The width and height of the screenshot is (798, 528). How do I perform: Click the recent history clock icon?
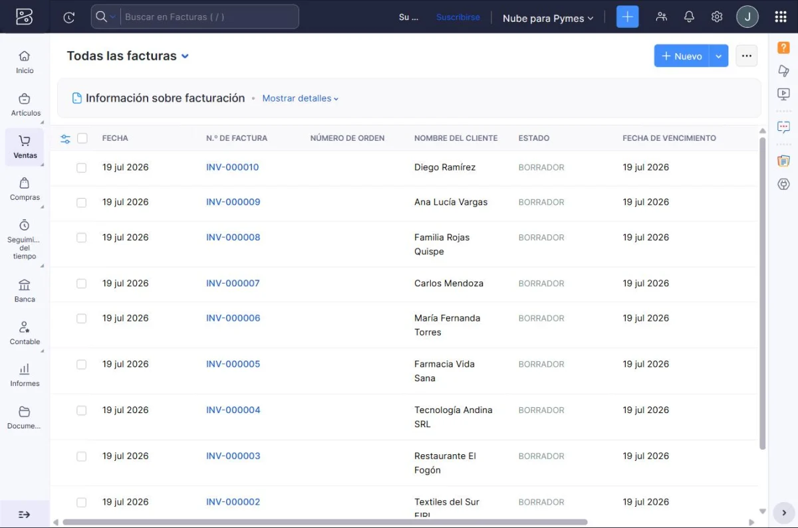coord(69,17)
